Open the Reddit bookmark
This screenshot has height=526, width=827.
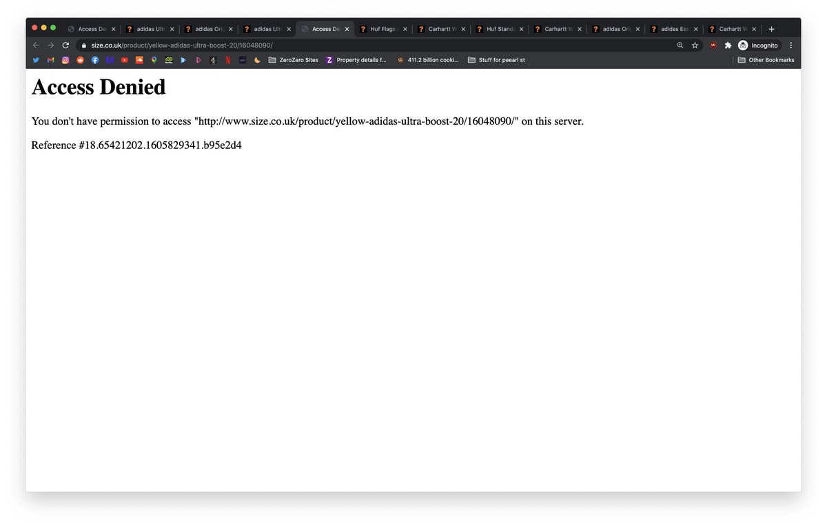(80, 60)
